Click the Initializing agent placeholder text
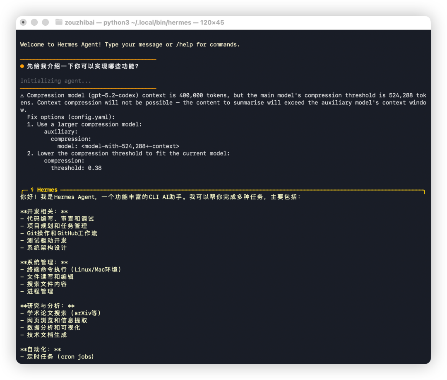 [55, 80]
